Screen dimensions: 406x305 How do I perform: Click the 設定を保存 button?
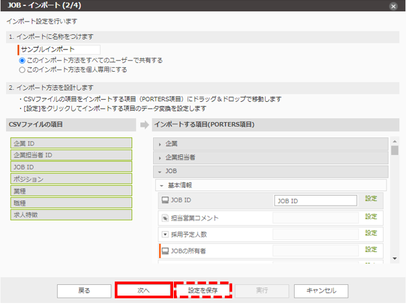click(203, 290)
